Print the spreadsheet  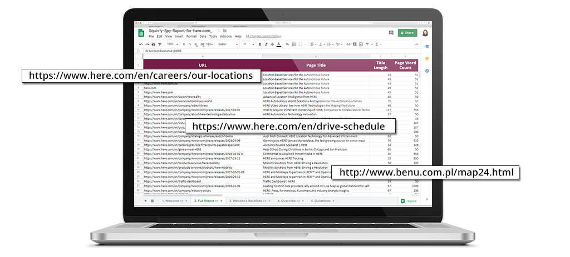(154, 44)
